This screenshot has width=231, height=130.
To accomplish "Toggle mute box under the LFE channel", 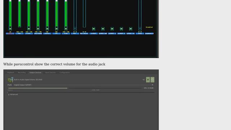I will [57, 29].
